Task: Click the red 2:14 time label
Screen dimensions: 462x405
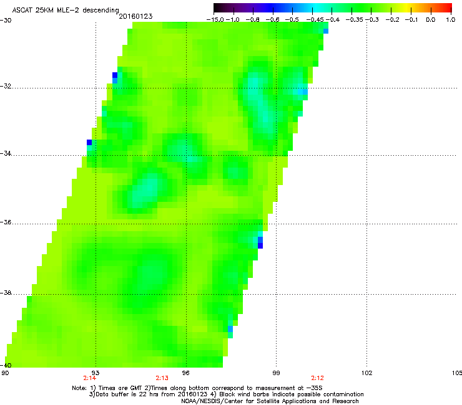Action: coord(89,378)
